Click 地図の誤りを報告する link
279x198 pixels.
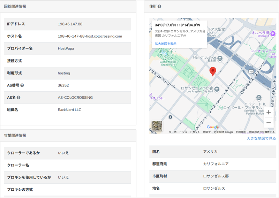click(x=262, y=132)
